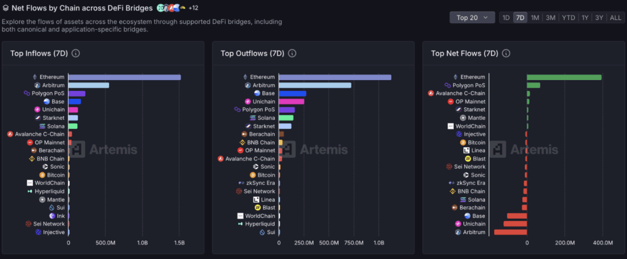The height and width of the screenshot is (259, 627).
Task: Click Sei Network icon in Top Net Flows
Action: point(449,167)
